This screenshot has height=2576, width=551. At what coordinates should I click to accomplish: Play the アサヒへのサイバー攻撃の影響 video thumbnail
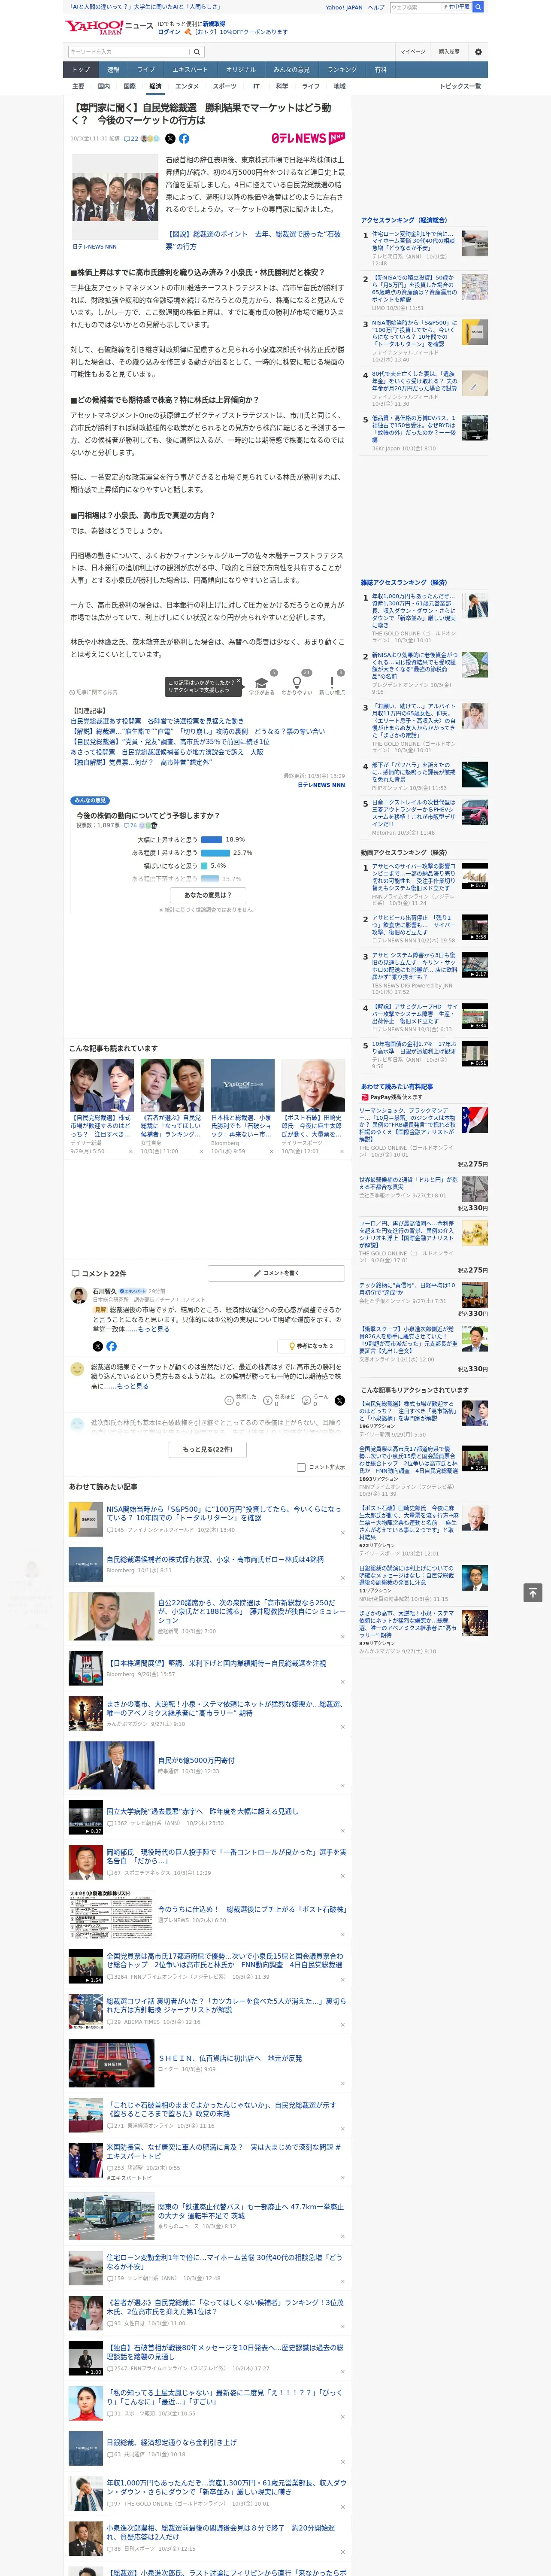pyautogui.click(x=475, y=876)
